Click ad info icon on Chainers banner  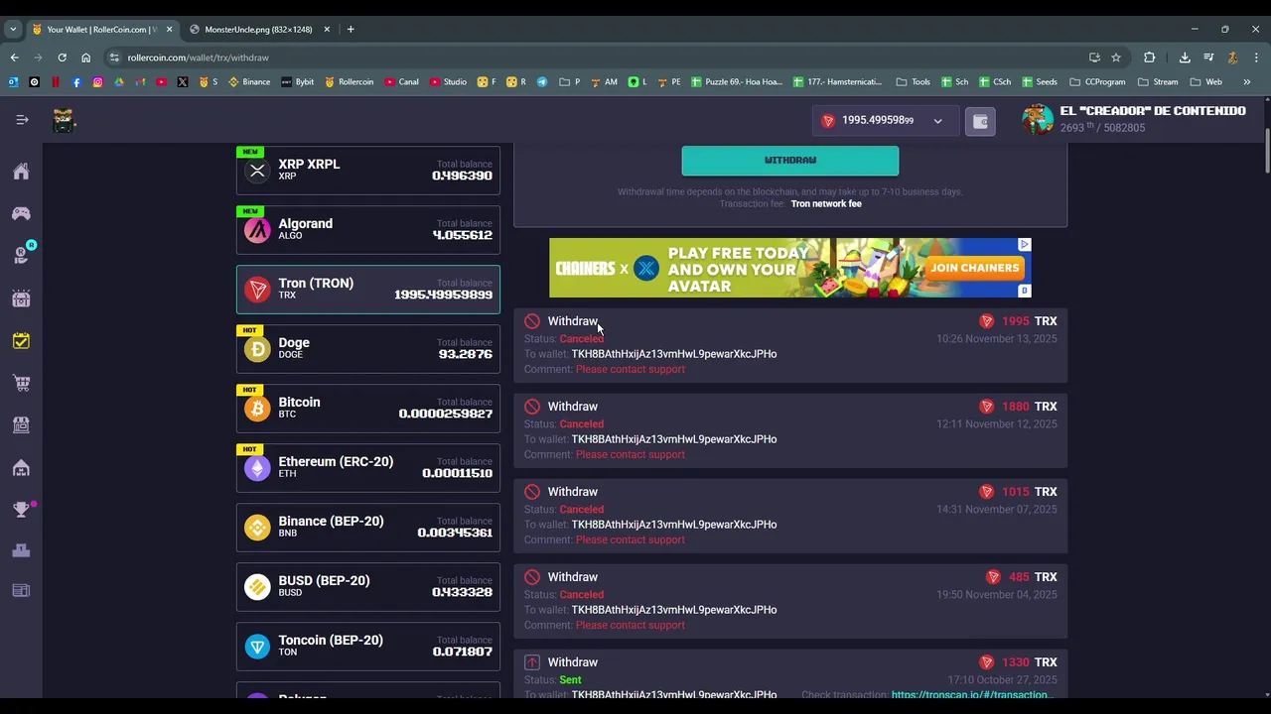click(1024, 245)
